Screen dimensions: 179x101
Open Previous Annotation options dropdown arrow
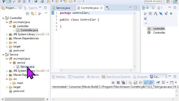coord(61,1)
